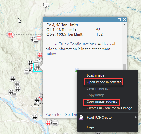
Task: Click the Longview map label
Action: 38,104
